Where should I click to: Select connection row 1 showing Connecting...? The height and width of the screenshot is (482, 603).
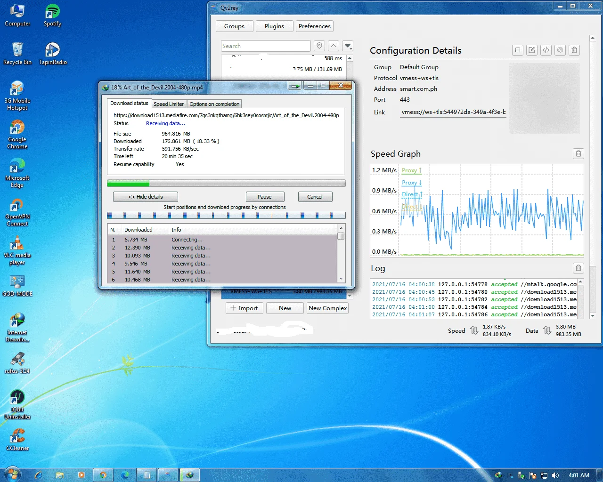click(222, 240)
